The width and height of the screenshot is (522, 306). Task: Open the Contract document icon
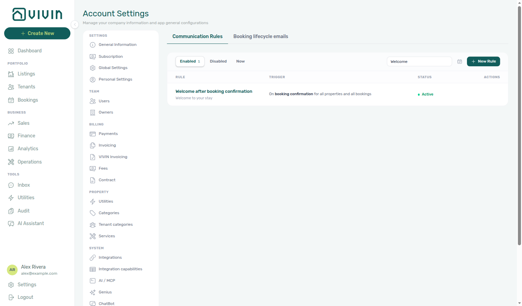point(92,180)
